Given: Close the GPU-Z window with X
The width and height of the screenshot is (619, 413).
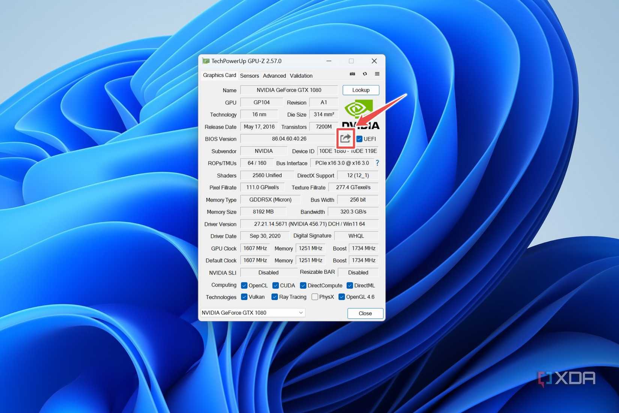Looking at the screenshot, I should (x=374, y=61).
